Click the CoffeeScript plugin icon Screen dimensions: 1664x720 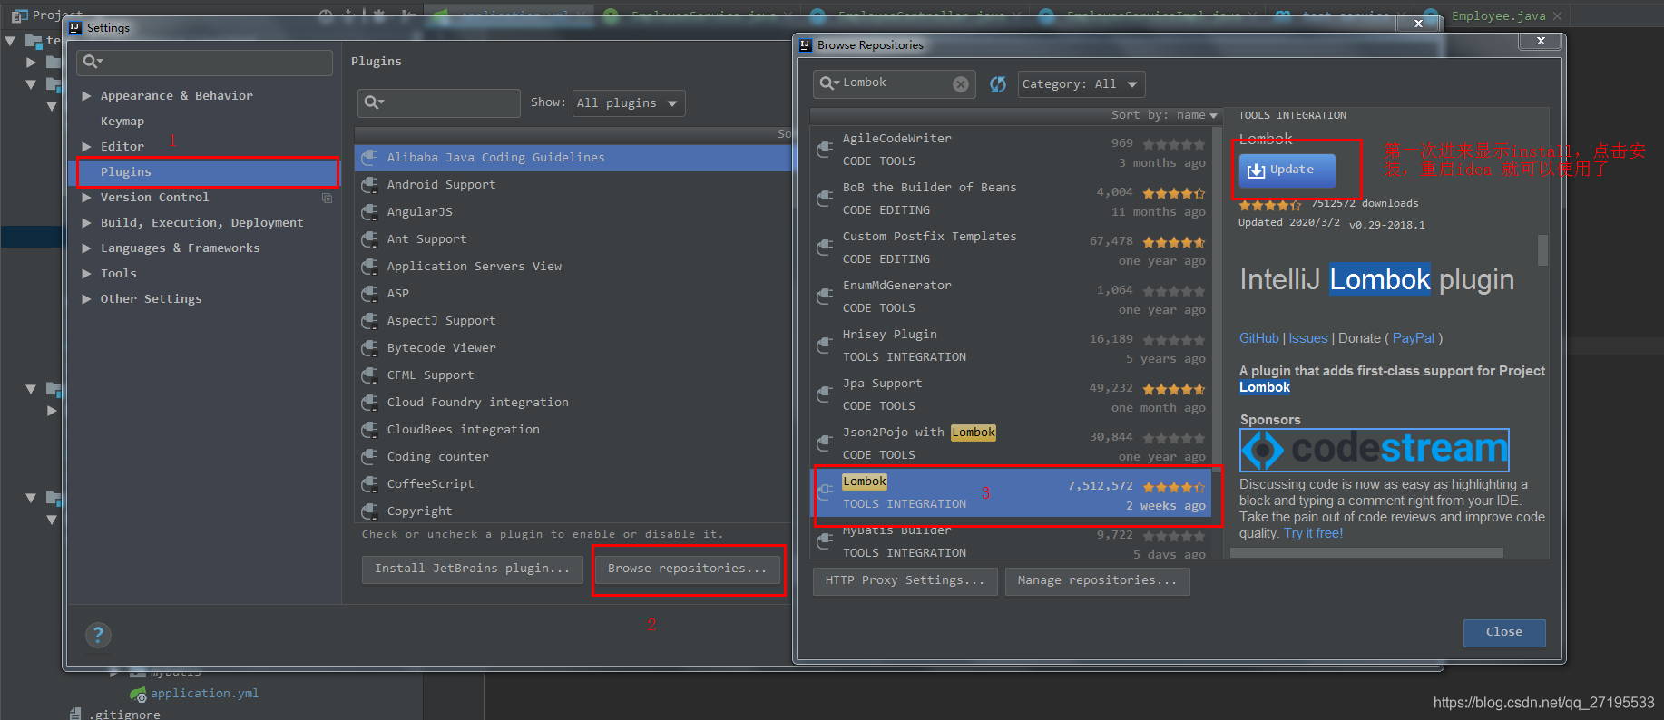coord(370,484)
